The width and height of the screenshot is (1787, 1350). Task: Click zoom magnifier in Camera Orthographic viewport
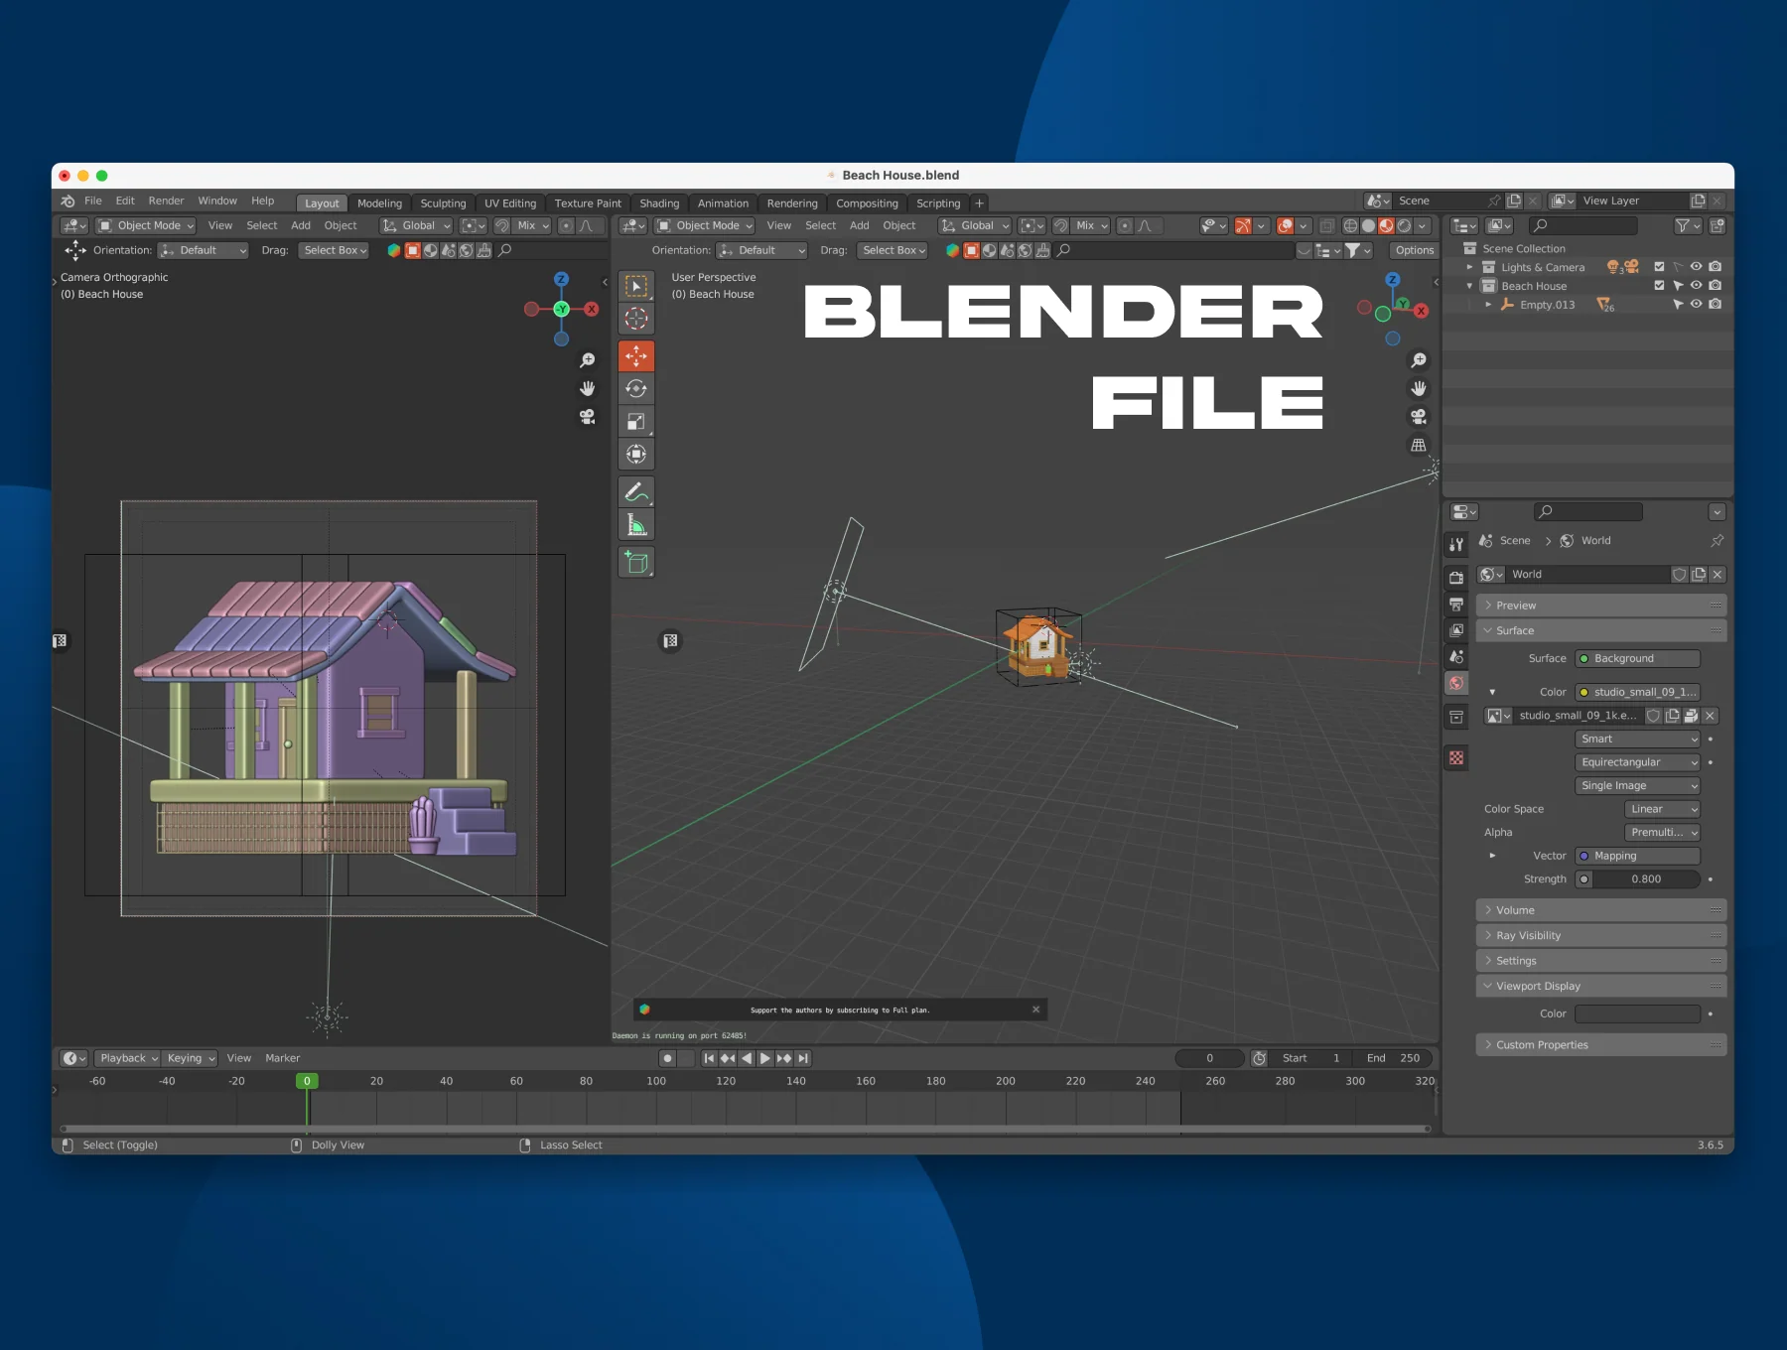click(588, 360)
